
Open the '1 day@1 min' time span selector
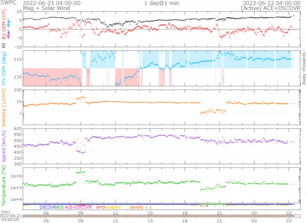[x=163, y=3]
